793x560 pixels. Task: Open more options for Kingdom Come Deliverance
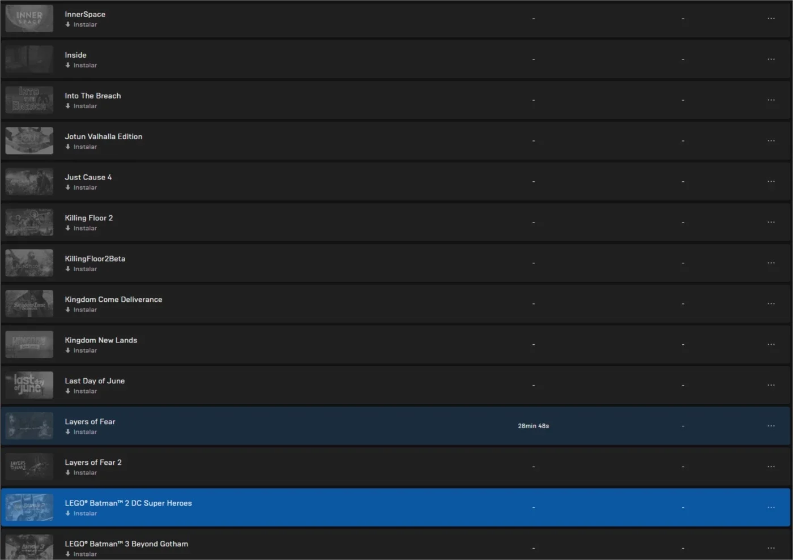click(x=771, y=304)
